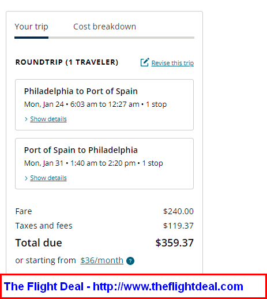Click The Flight Deal website banner

click(133, 286)
